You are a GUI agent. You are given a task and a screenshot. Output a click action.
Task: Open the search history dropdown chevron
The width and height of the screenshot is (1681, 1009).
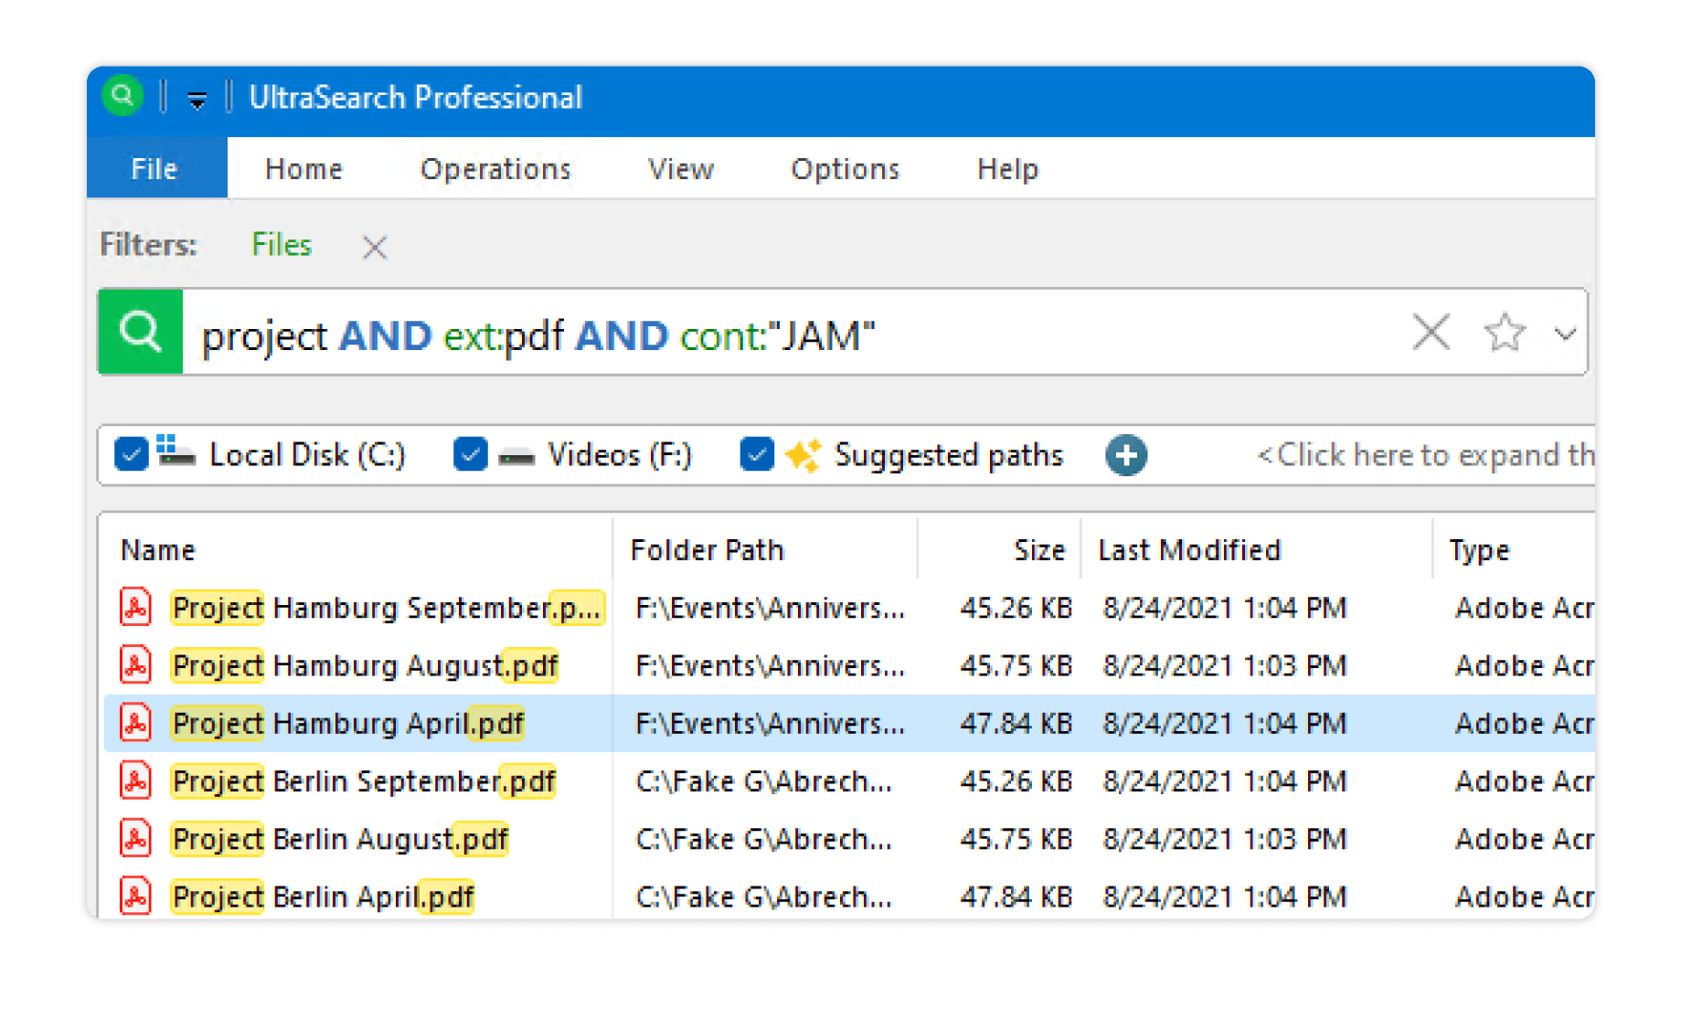point(1565,334)
